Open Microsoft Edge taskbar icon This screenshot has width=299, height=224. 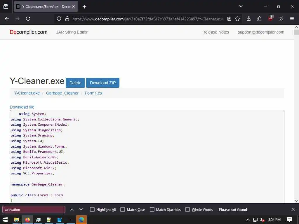coord(81,220)
